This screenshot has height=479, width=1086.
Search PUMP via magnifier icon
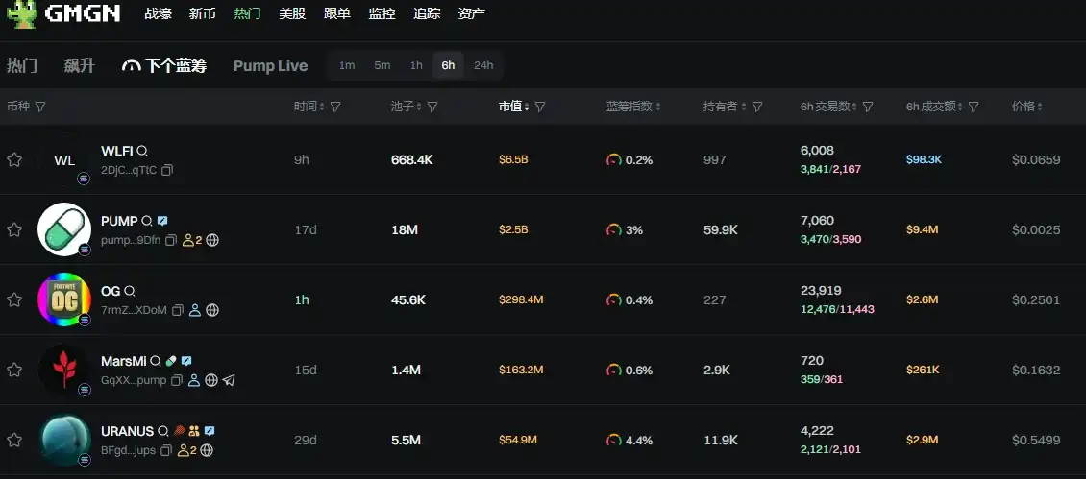[147, 221]
